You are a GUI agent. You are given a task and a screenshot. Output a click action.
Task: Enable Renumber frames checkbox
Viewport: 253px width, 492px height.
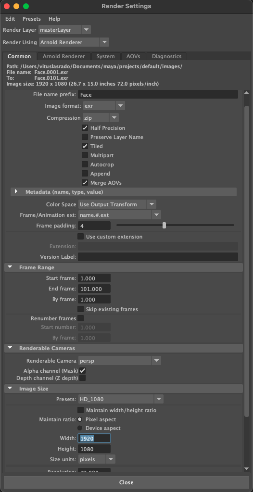tap(81, 318)
